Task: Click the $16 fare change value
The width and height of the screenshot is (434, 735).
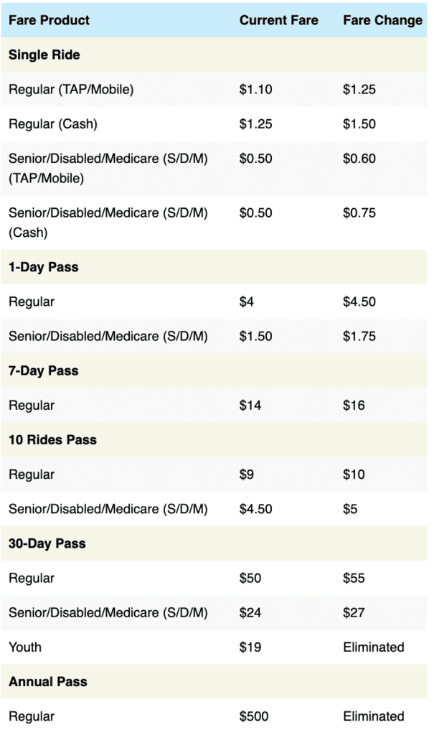Action: click(354, 406)
